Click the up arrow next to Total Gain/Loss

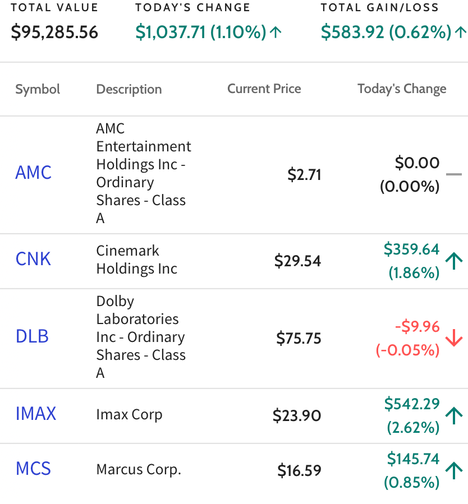tap(461, 32)
